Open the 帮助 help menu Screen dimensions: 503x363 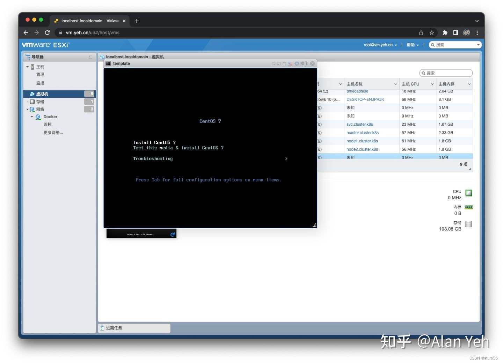click(x=413, y=45)
